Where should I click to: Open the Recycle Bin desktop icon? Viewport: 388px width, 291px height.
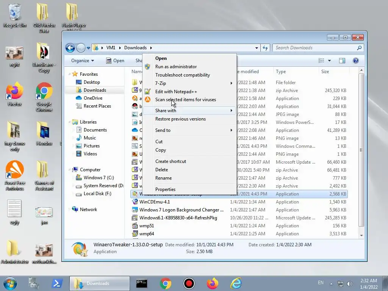pyautogui.click(x=15, y=15)
